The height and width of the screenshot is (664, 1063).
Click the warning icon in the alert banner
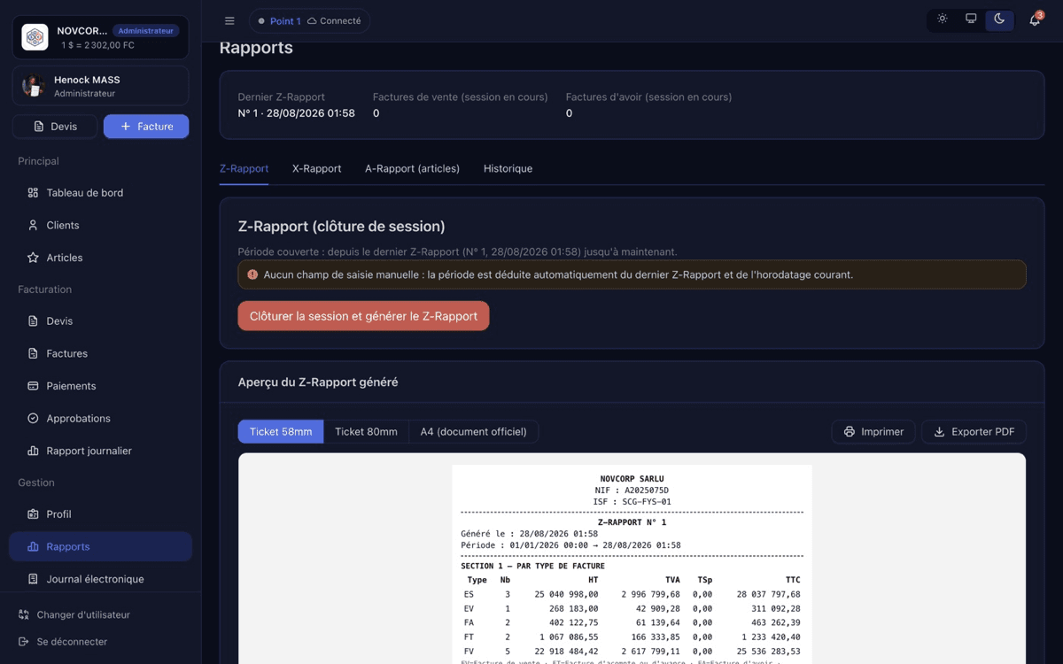pyautogui.click(x=252, y=274)
